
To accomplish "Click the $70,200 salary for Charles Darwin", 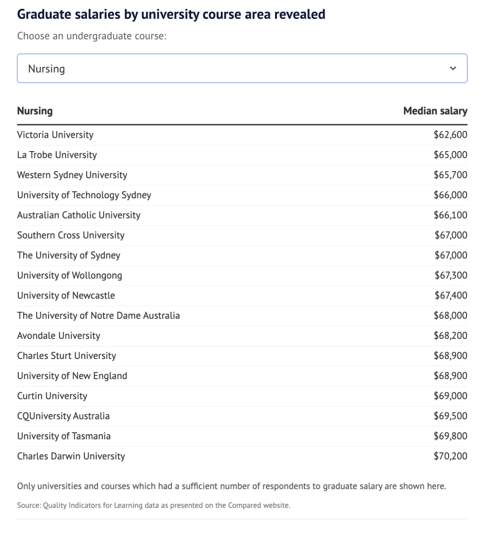I will point(450,456).
